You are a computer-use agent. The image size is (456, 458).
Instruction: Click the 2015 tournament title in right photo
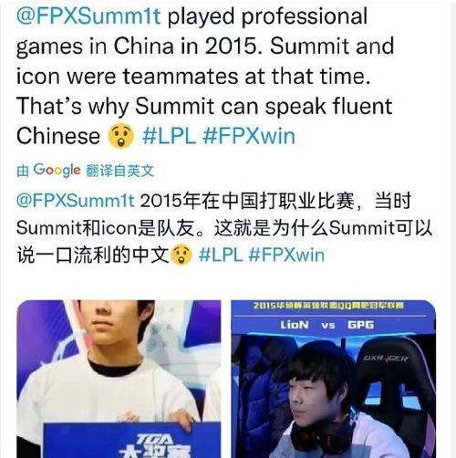[x=328, y=306]
